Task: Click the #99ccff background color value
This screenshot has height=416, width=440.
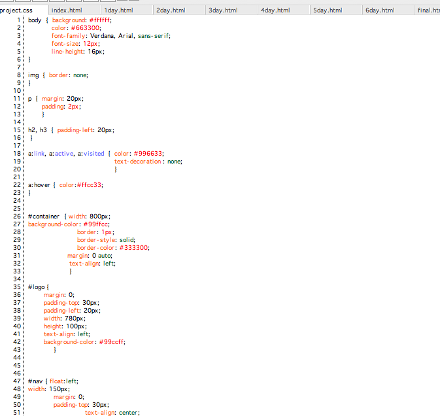Action: point(111,342)
